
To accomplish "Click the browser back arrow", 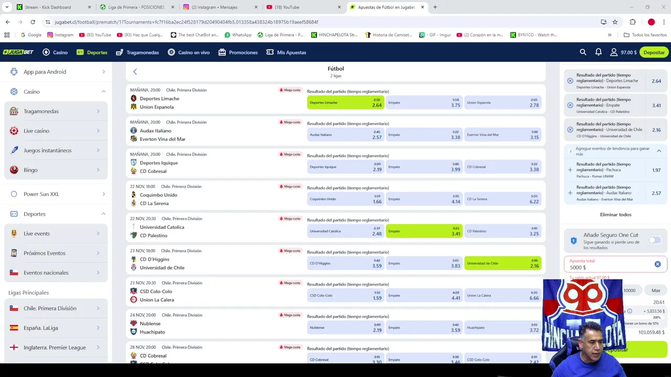I will click(x=7, y=22).
